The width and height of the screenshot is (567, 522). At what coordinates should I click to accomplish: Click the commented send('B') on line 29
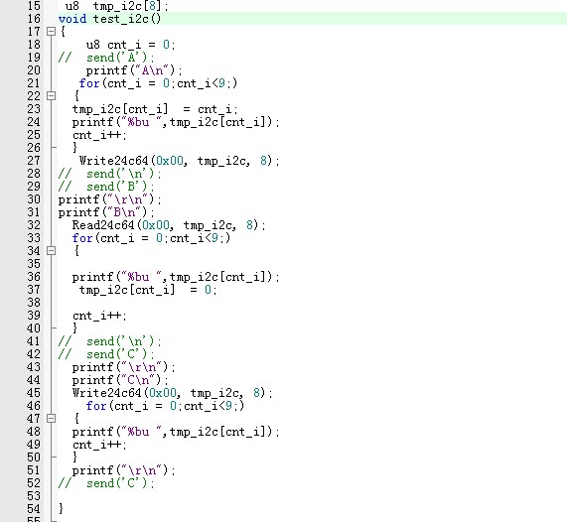(106, 187)
